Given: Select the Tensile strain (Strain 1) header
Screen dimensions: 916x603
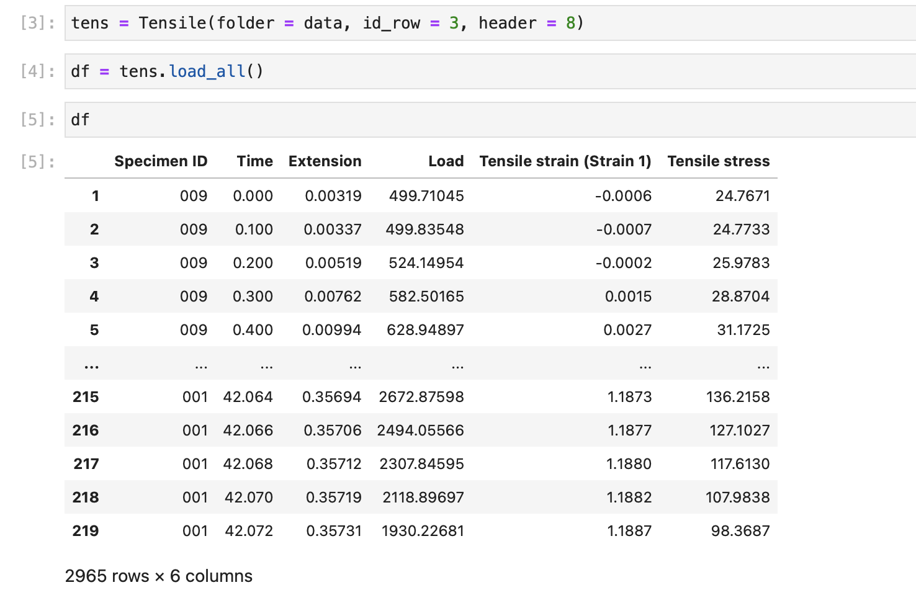Looking at the screenshot, I should [x=565, y=161].
